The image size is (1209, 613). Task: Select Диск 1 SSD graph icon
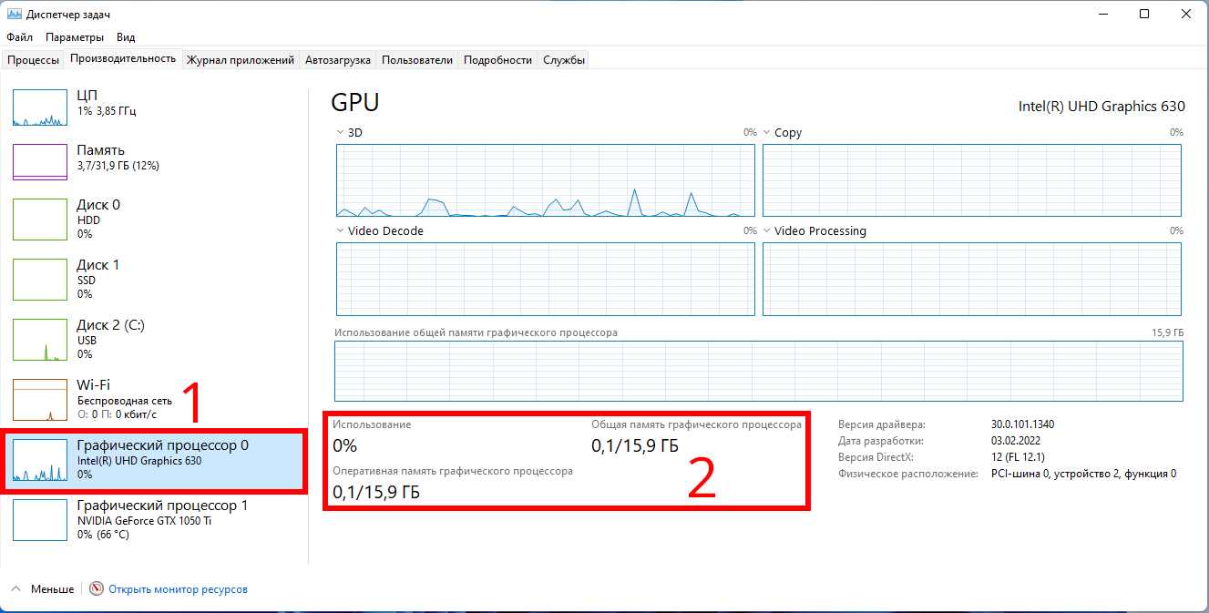click(x=40, y=279)
